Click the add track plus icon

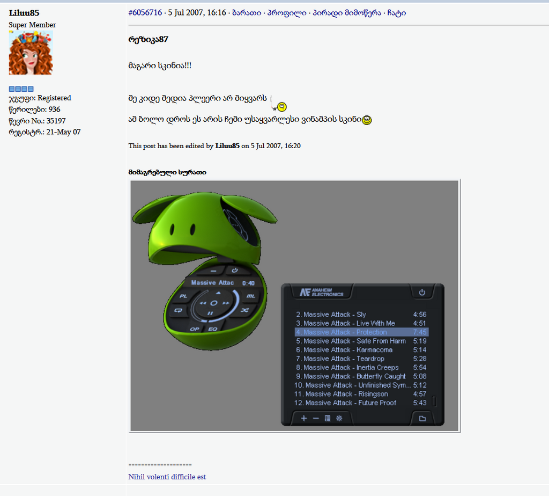(303, 418)
